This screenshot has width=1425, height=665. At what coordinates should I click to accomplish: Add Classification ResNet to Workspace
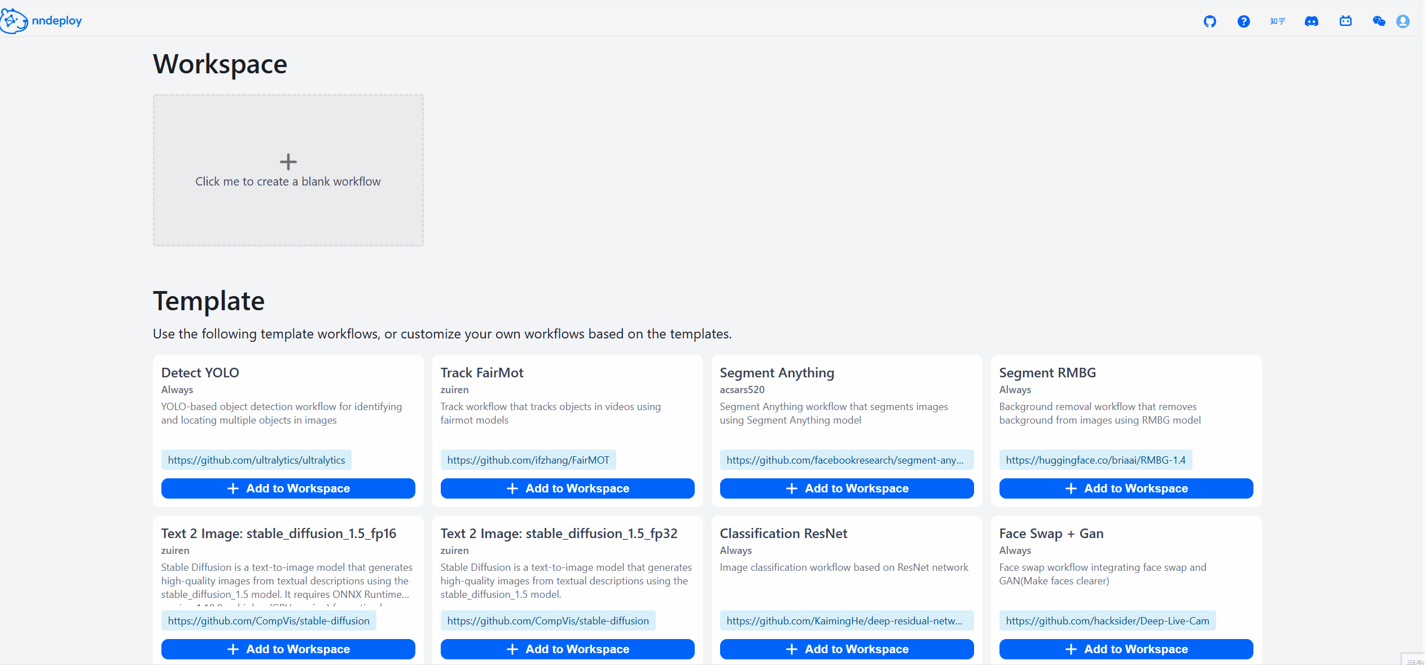click(x=847, y=649)
